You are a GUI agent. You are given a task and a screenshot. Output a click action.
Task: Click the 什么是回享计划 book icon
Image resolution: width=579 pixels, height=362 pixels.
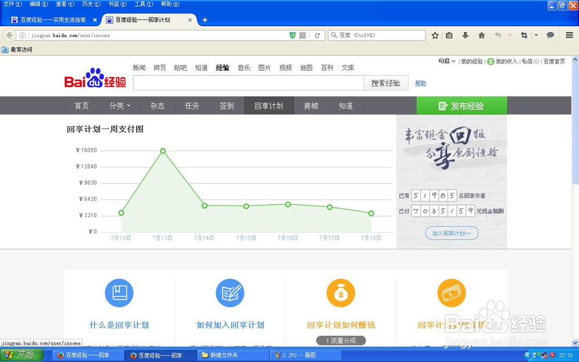click(x=119, y=293)
